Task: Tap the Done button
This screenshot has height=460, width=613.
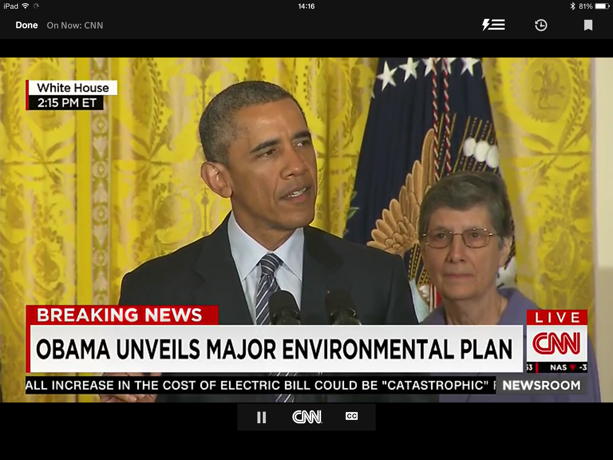Action: point(27,25)
